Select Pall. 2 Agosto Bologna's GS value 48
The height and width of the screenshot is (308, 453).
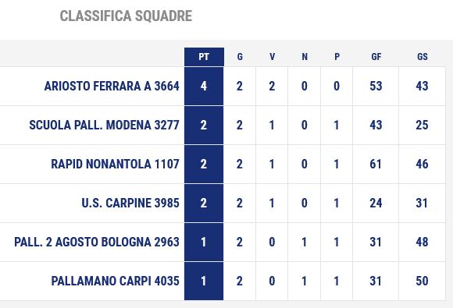422,242
